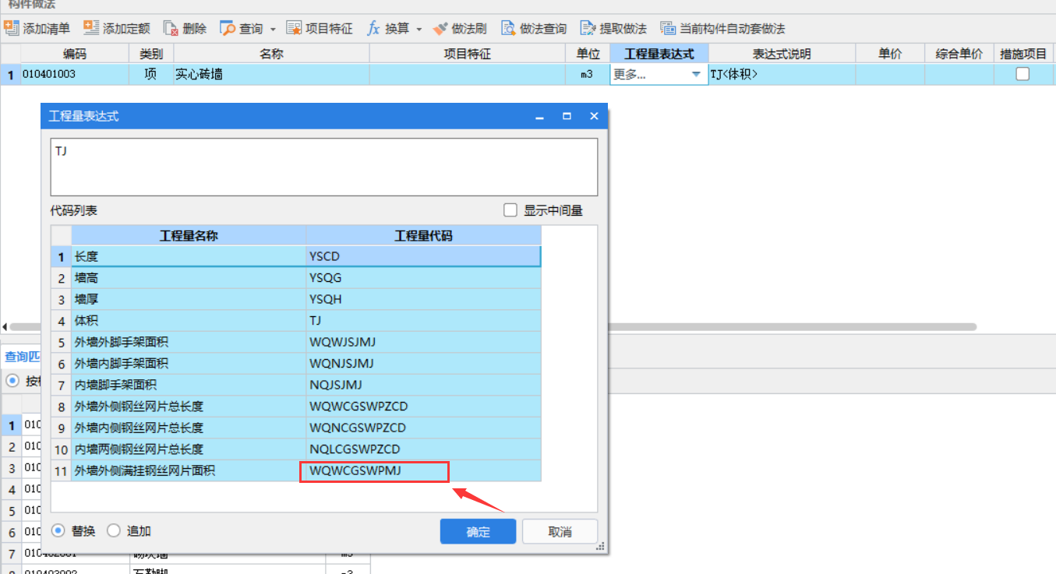Click the 综合单价 column header
1056x574 pixels.
(959, 54)
